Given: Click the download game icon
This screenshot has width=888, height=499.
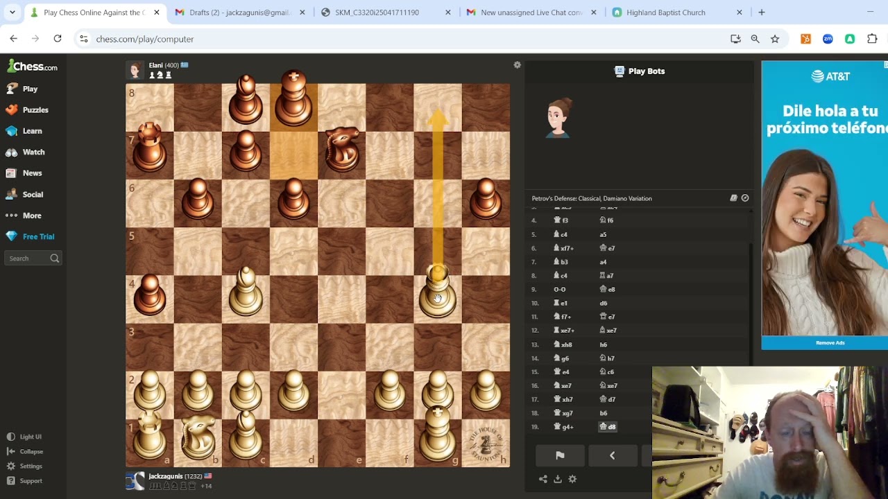Looking at the screenshot, I should [558, 479].
